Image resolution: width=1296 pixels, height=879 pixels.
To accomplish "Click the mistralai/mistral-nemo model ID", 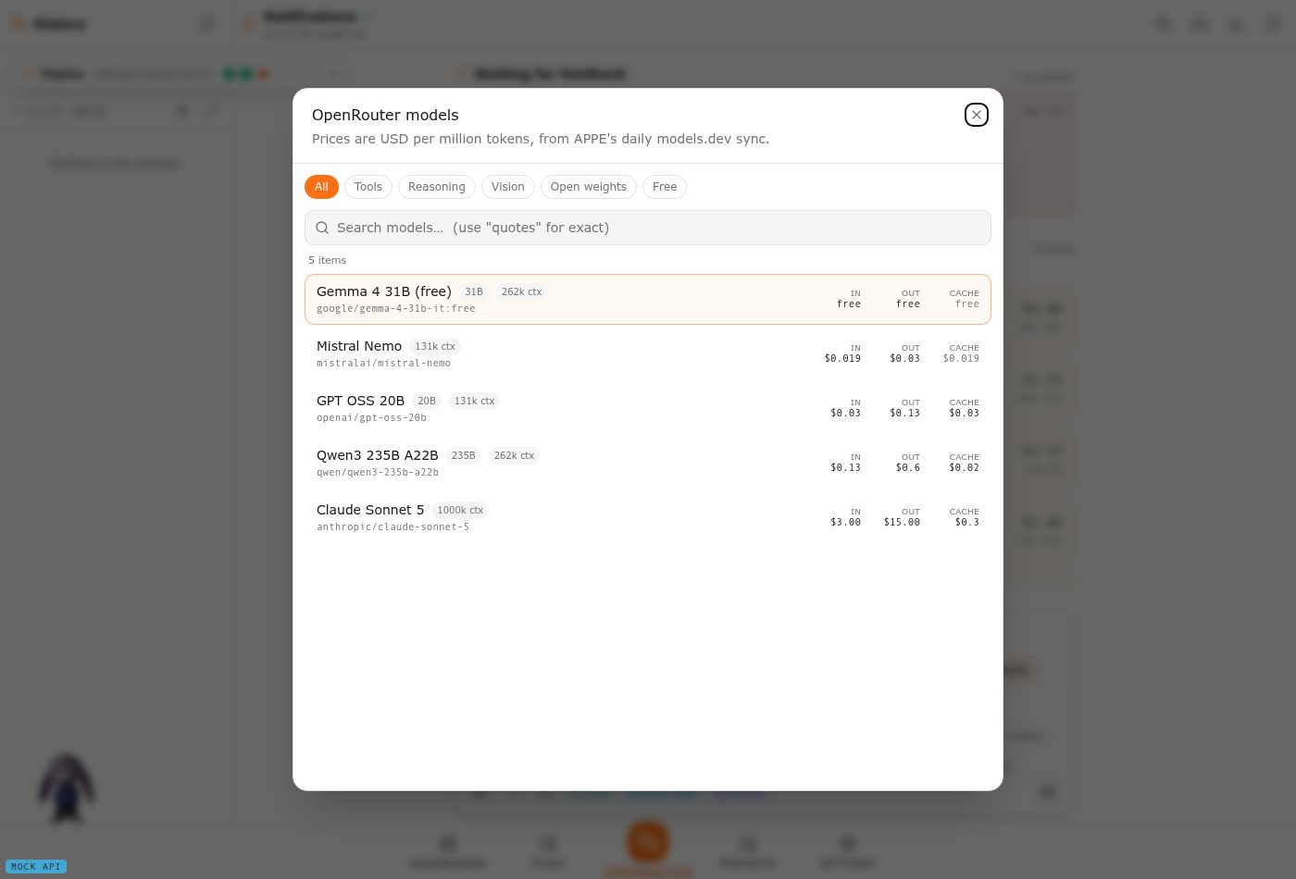I will (x=383, y=364).
